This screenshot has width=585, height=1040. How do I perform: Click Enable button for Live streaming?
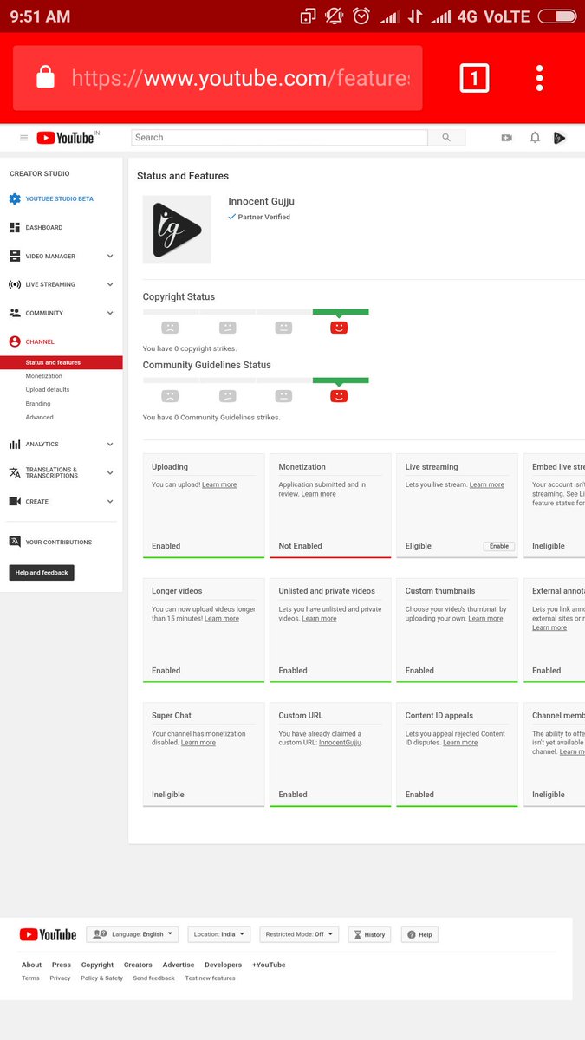click(x=499, y=546)
